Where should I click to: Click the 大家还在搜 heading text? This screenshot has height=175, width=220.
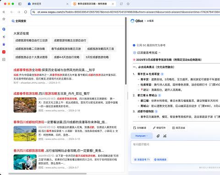21,33
